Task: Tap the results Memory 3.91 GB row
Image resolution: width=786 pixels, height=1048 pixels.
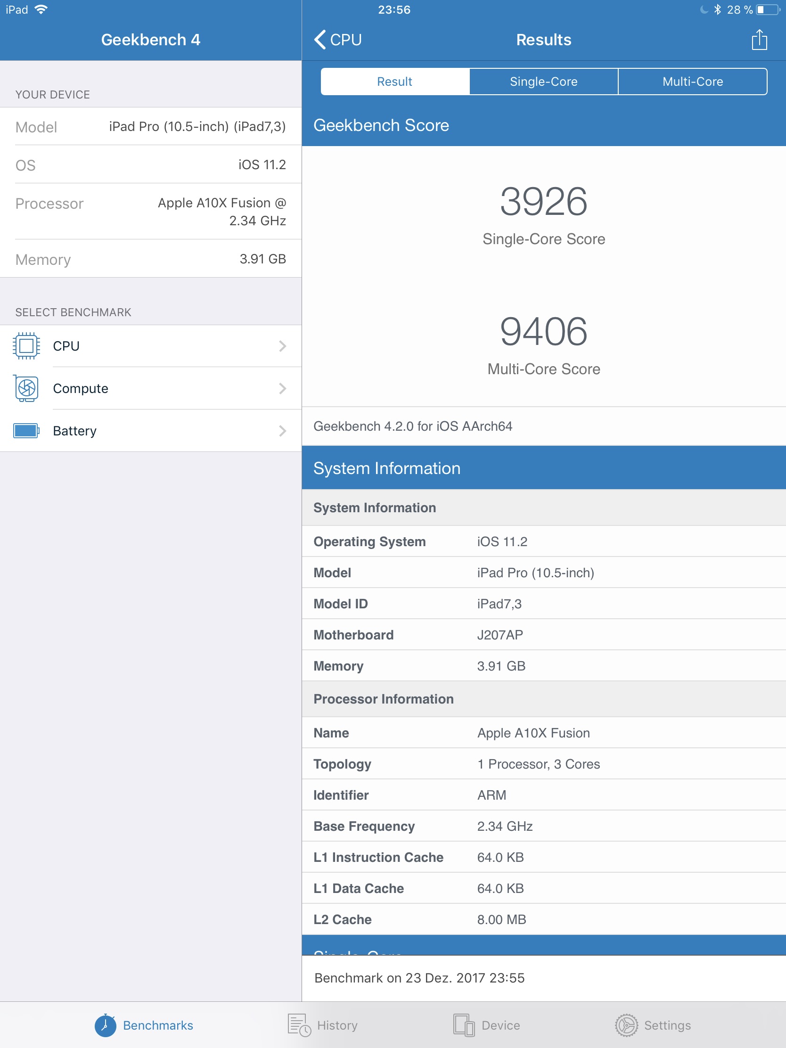Action: (544, 666)
